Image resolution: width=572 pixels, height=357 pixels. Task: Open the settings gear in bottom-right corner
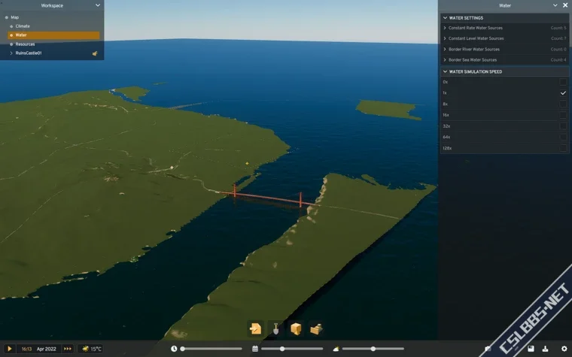[564, 349]
